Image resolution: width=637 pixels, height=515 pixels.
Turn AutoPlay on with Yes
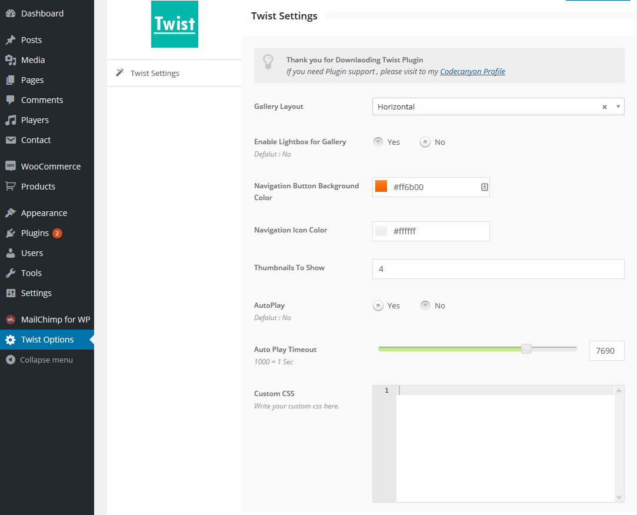coord(378,305)
